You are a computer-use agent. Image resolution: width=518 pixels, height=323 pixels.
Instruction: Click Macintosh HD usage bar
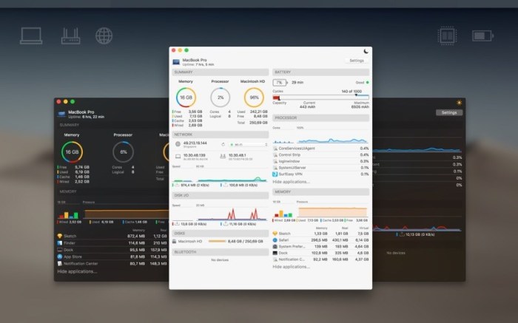click(217, 242)
